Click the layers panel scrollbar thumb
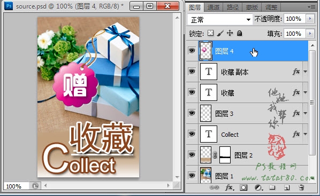 (313, 103)
